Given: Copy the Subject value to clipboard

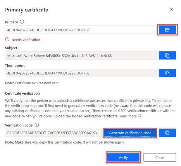Looking at the screenshot, I should point(167,55).
